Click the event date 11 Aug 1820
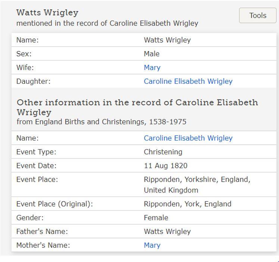The image size is (279, 262). click(x=165, y=166)
